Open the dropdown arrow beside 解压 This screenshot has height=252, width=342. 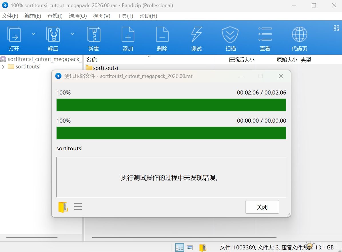(72, 34)
